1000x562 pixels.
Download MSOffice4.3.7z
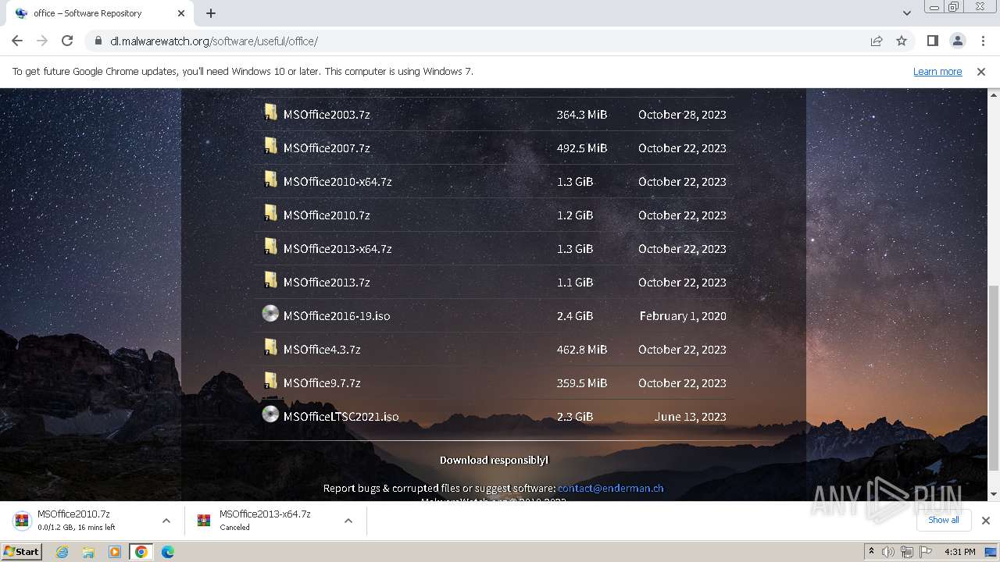pyautogui.click(x=322, y=349)
